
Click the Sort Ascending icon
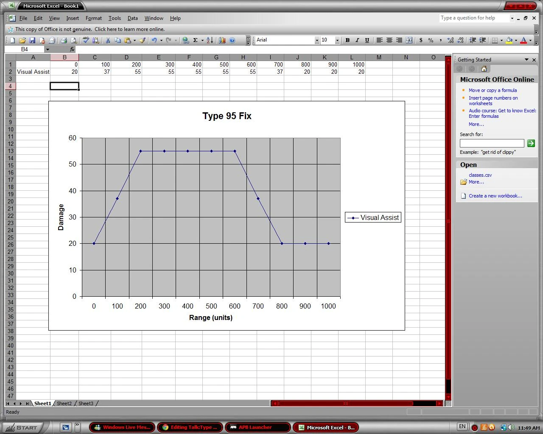210,40
